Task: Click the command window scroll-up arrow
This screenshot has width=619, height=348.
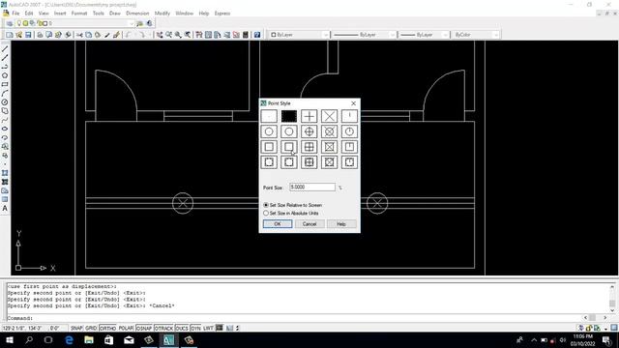Action: click(612, 286)
